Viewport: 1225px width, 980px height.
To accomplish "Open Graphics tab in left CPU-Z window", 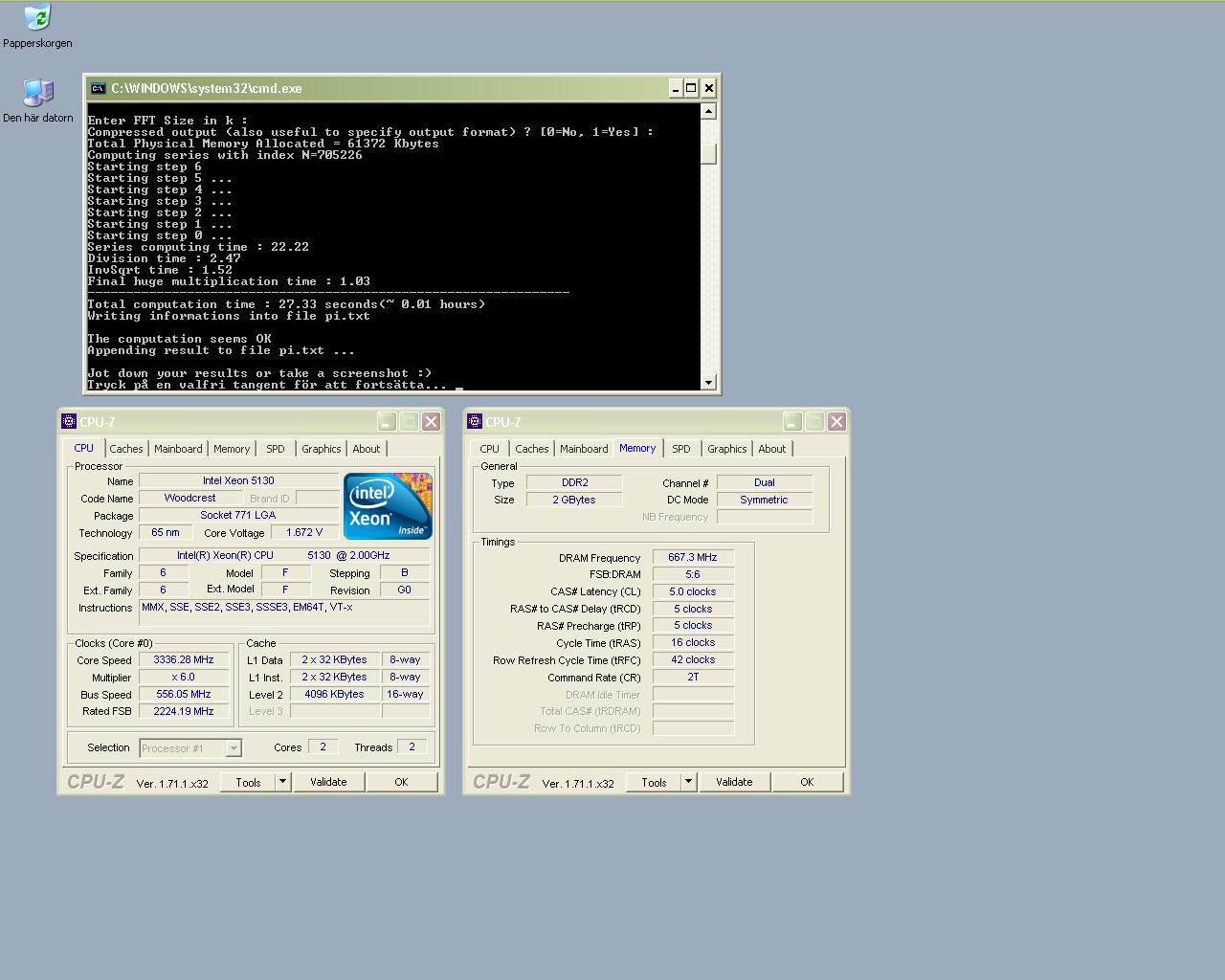I will 322,449.
